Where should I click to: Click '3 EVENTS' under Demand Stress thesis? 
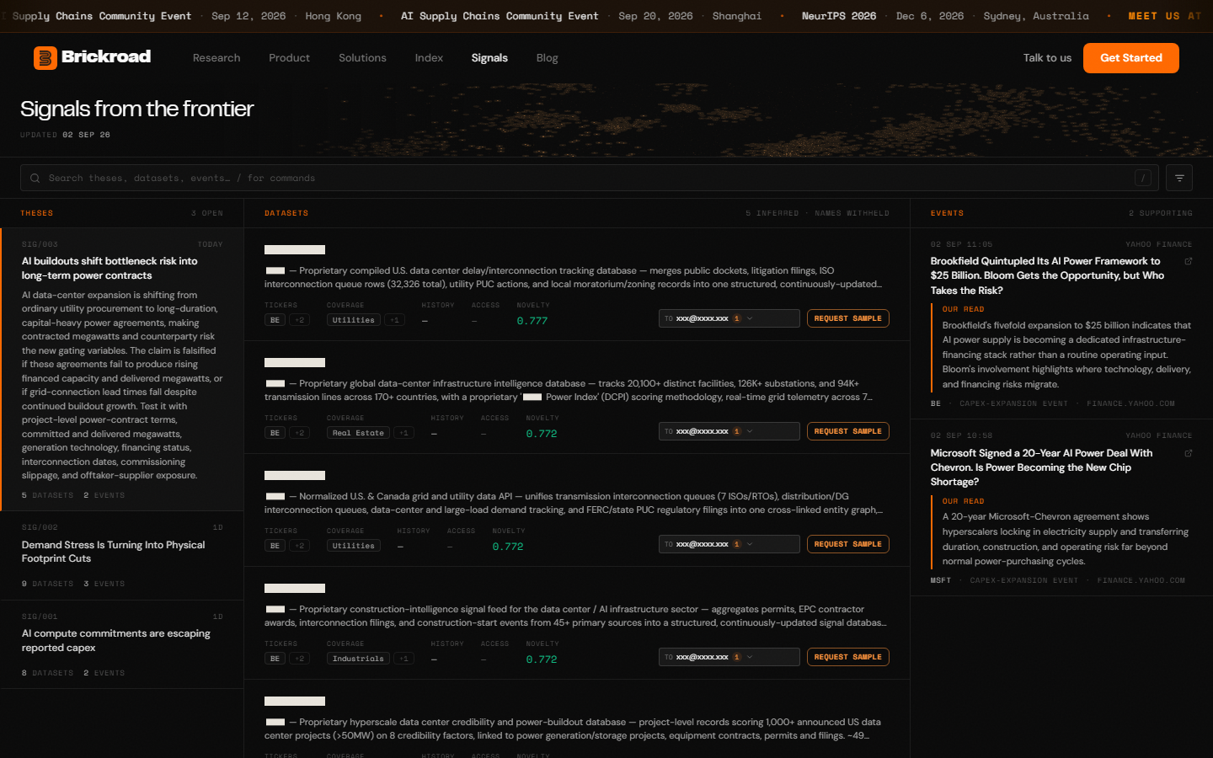pos(104,584)
